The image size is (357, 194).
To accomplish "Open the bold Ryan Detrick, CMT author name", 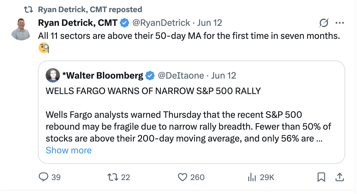I will (78, 23).
